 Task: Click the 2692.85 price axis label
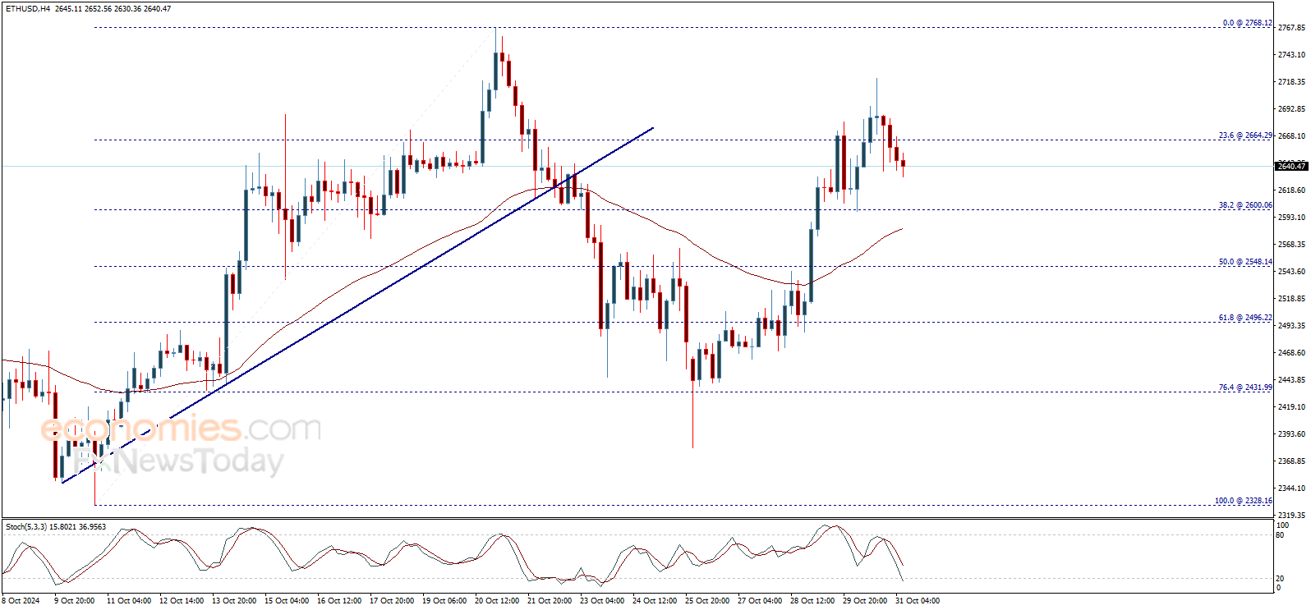[1291, 109]
